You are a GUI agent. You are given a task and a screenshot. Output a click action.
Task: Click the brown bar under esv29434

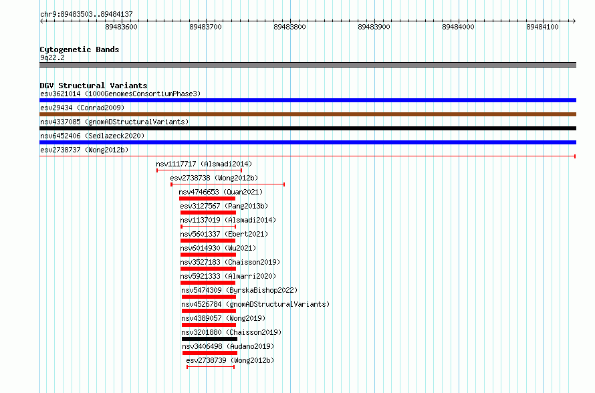click(x=308, y=114)
